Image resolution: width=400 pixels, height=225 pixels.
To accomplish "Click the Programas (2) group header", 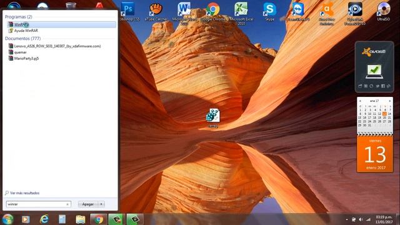I will pyautogui.click(x=18, y=17).
